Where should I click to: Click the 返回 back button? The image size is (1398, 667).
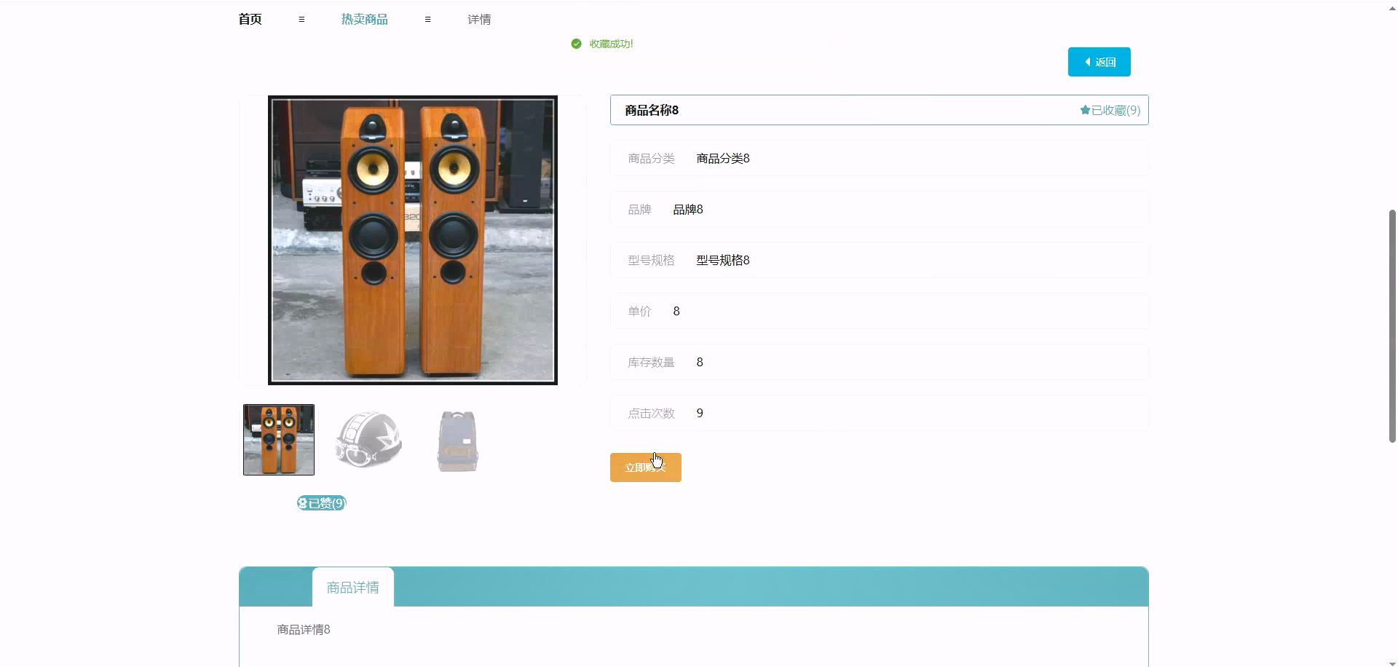[1099, 62]
